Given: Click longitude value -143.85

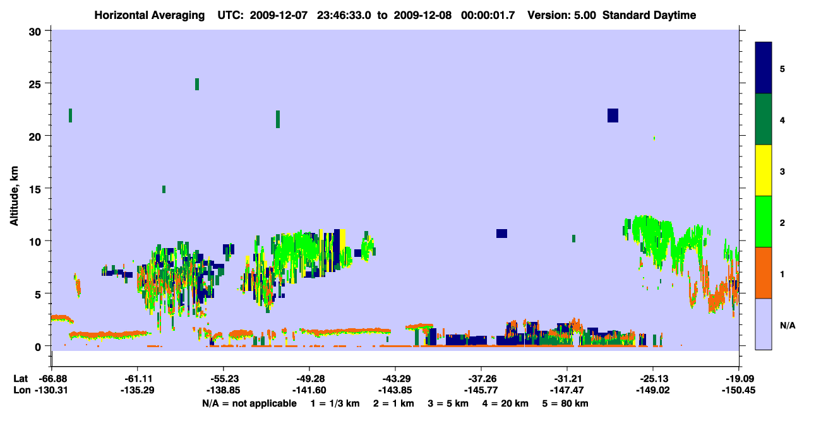Looking at the screenshot, I should pyautogui.click(x=395, y=390).
